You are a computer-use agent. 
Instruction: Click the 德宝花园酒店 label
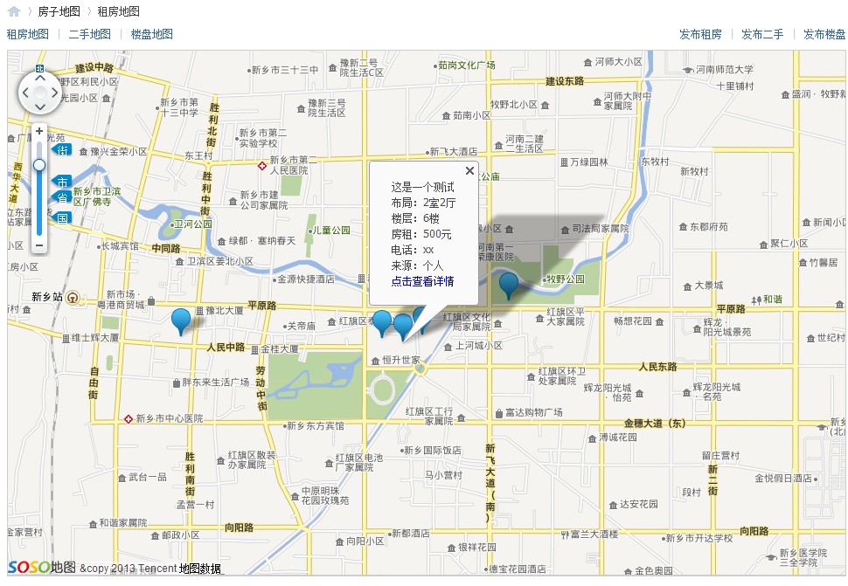(518, 569)
